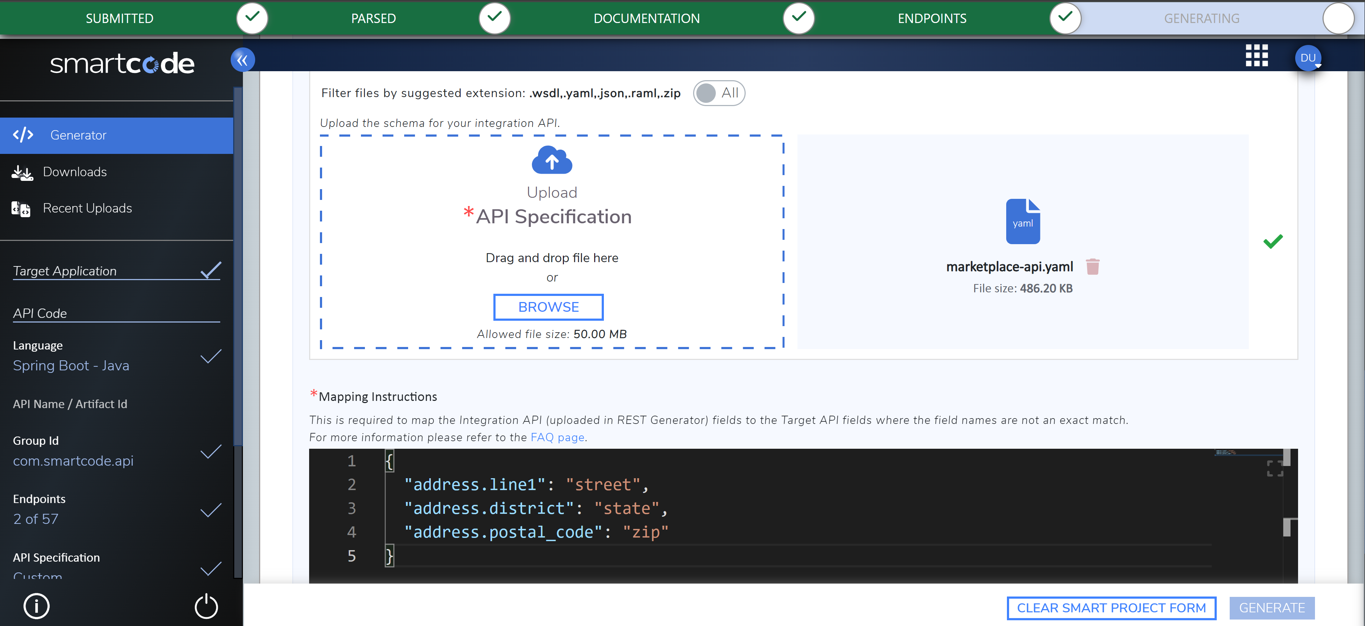Open the Recent Uploads menu item
The height and width of the screenshot is (626, 1365).
click(x=117, y=209)
